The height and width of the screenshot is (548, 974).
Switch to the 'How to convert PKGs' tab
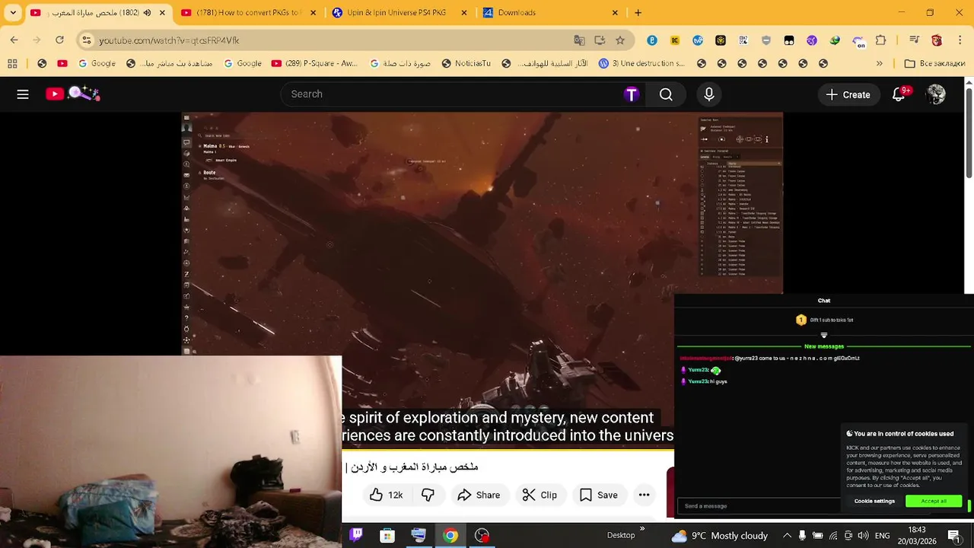click(247, 12)
